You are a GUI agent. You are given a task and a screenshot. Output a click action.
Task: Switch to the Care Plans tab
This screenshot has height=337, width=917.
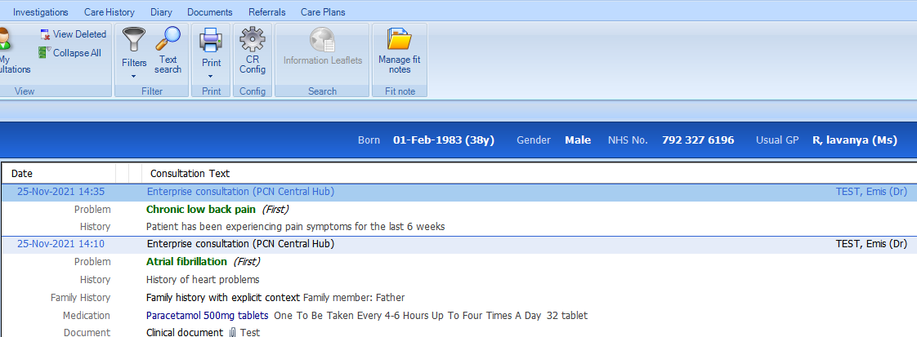click(323, 12)
